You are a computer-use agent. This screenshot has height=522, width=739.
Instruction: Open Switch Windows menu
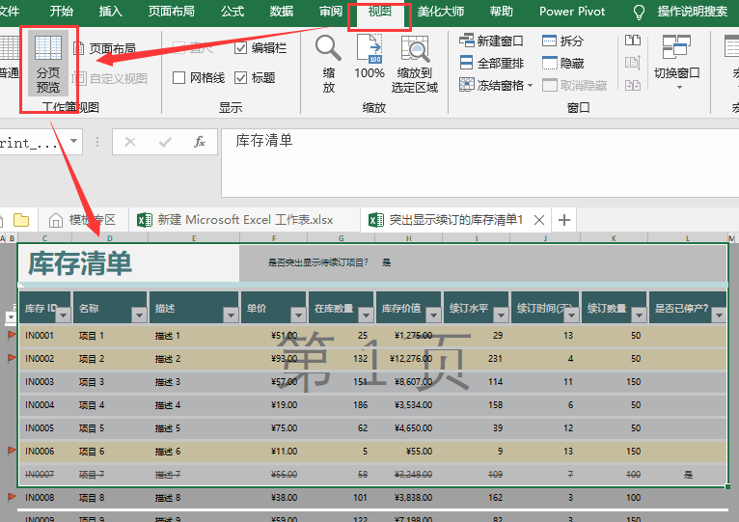pos(677,62)
